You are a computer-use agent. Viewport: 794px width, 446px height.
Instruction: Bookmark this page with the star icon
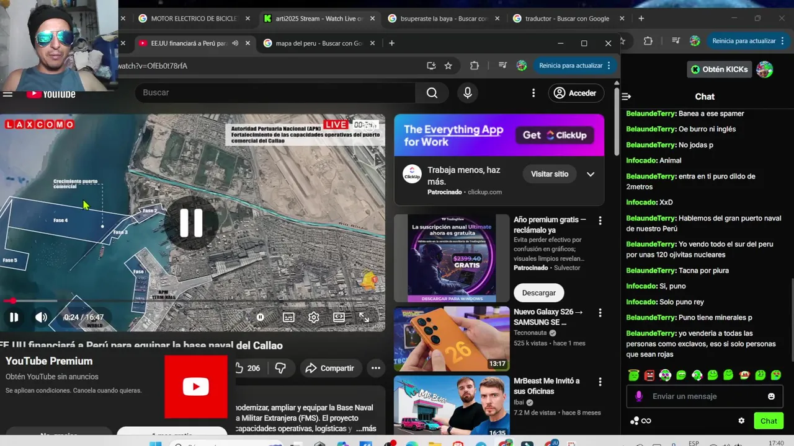point(448,66)
